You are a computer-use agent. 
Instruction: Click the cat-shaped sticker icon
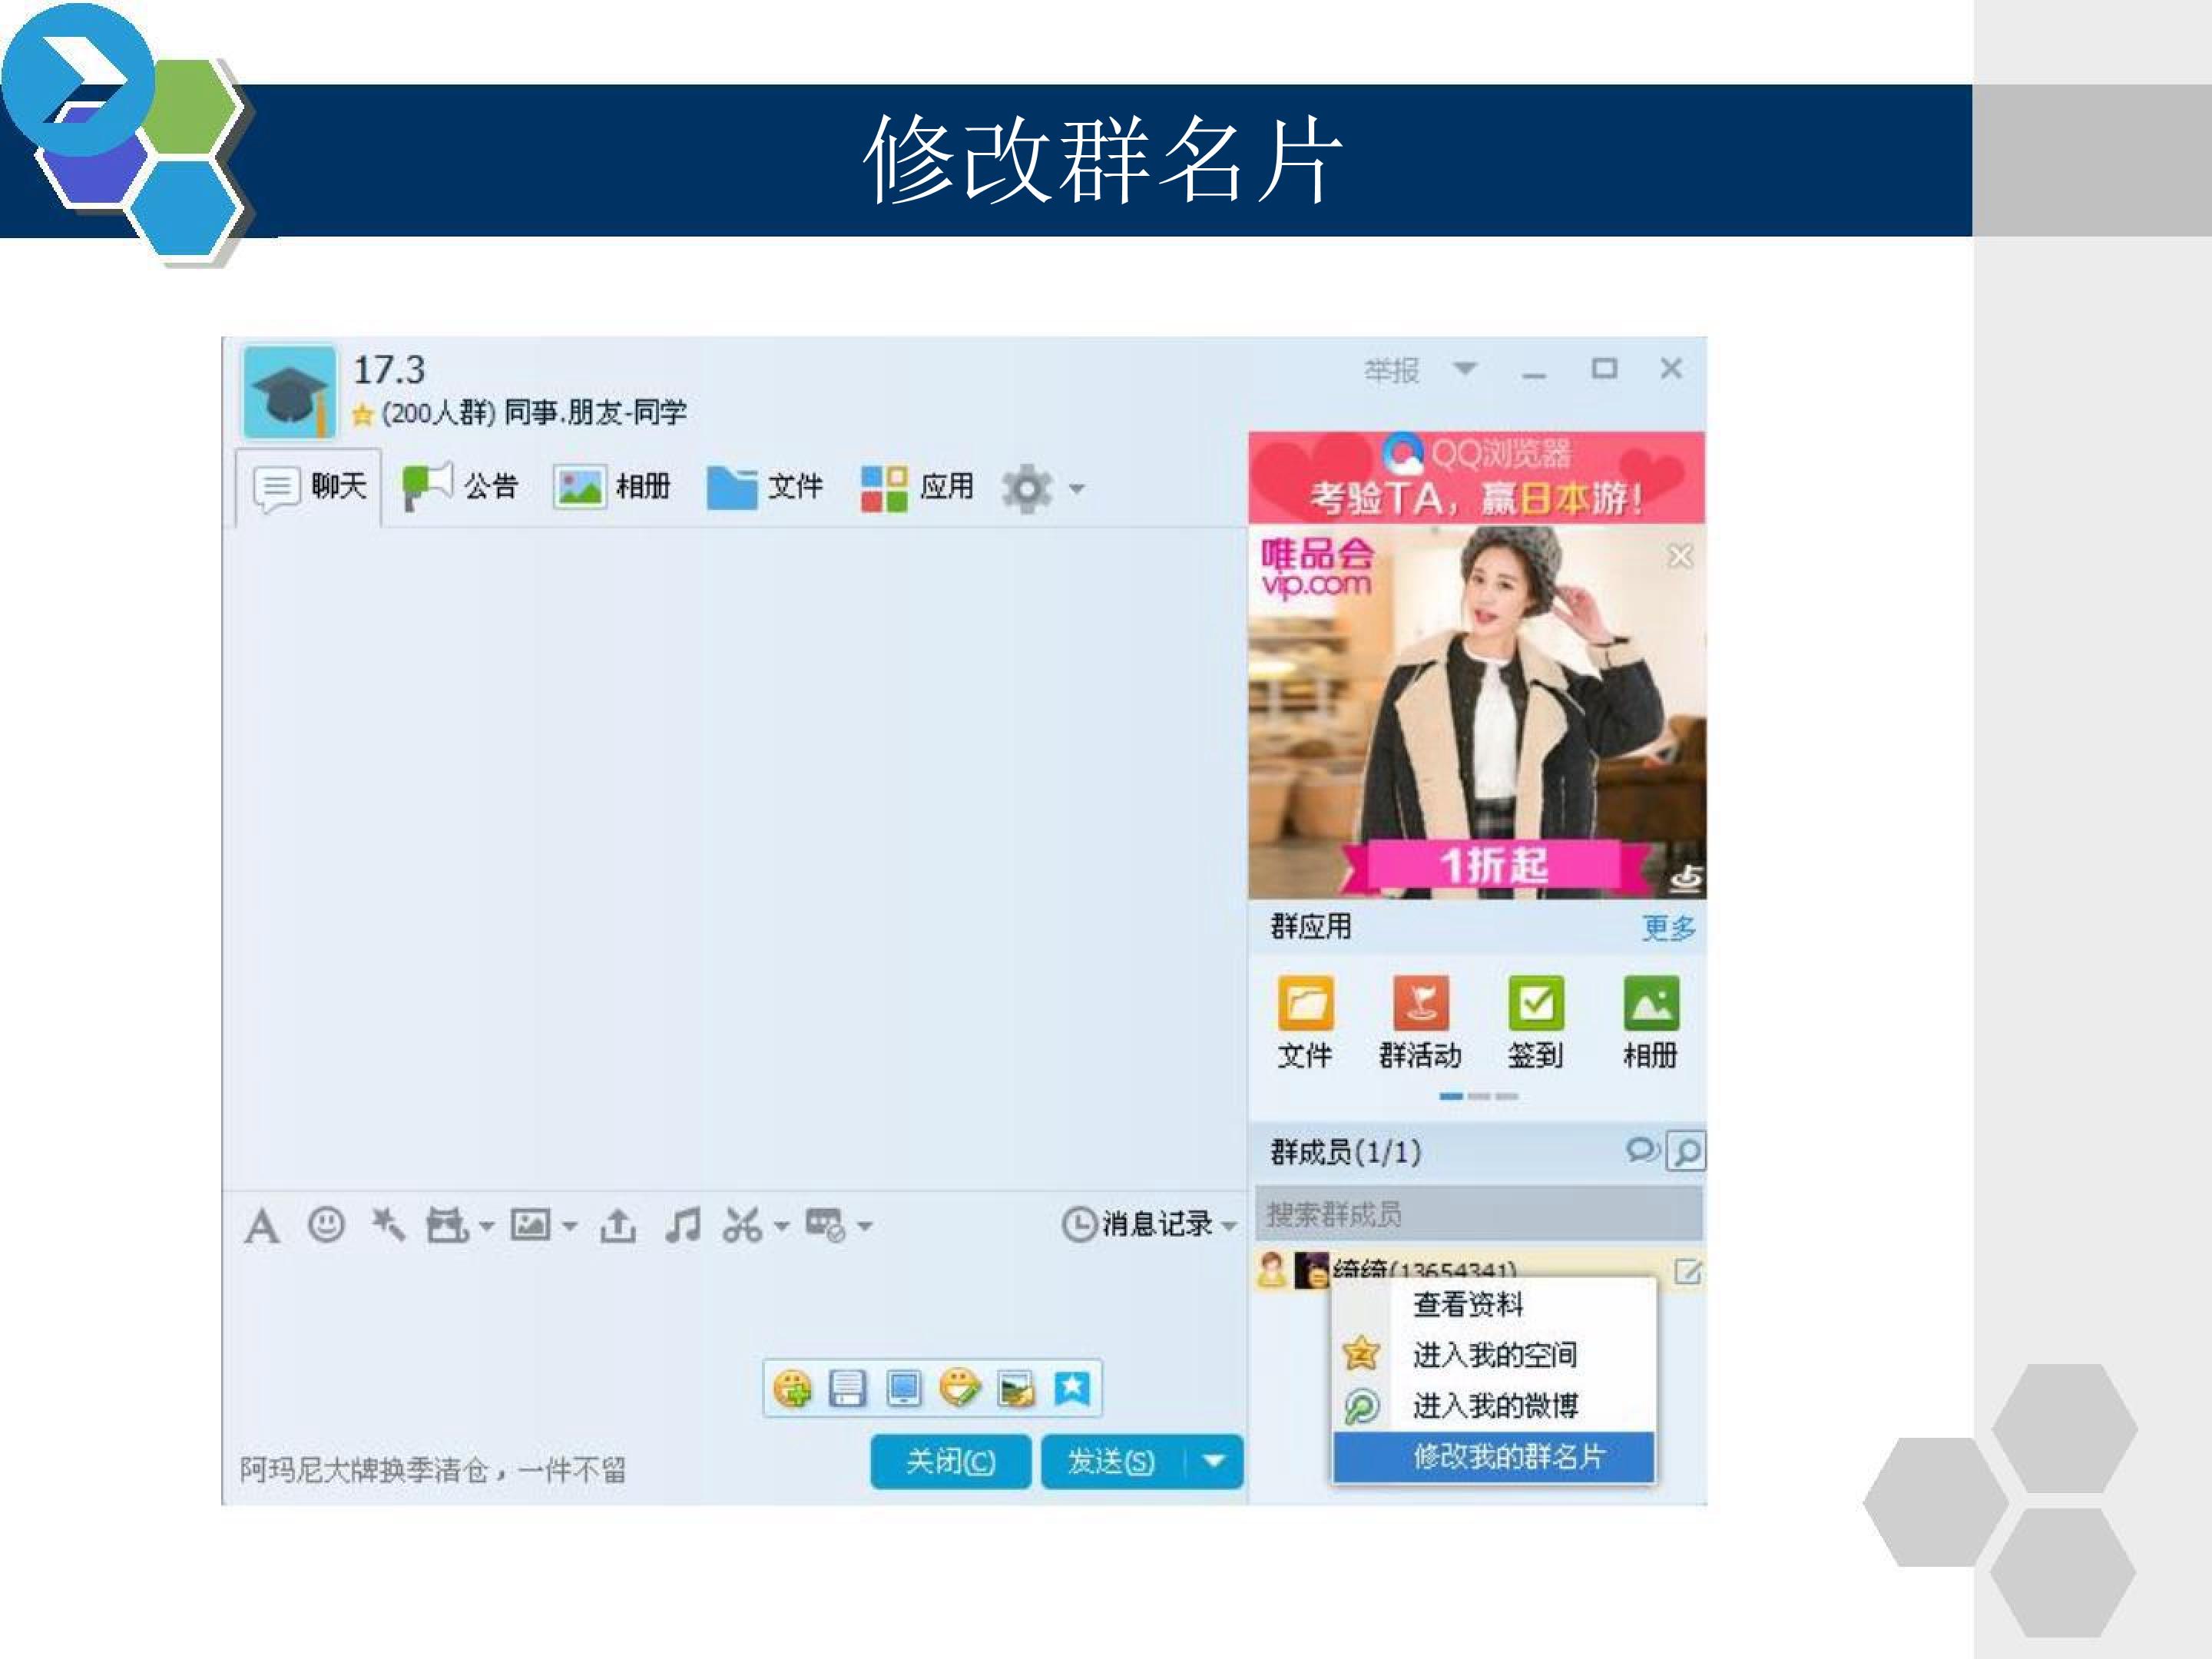pos(447,1224)
